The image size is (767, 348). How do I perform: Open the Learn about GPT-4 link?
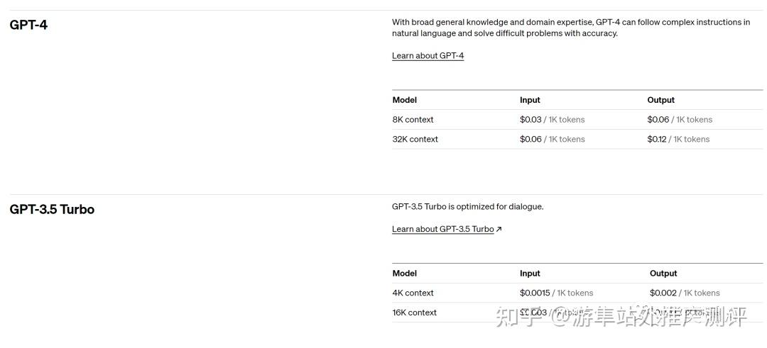click(x=428, y=56)
